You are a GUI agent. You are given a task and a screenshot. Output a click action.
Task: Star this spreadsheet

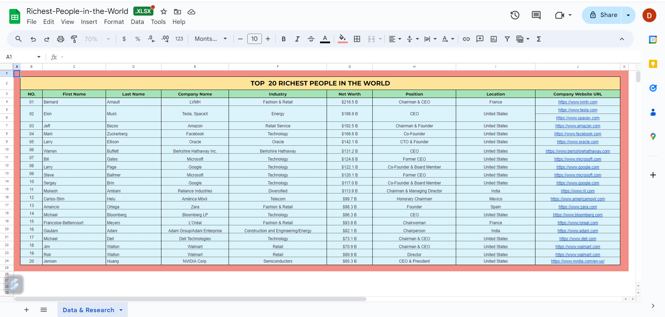164,12
